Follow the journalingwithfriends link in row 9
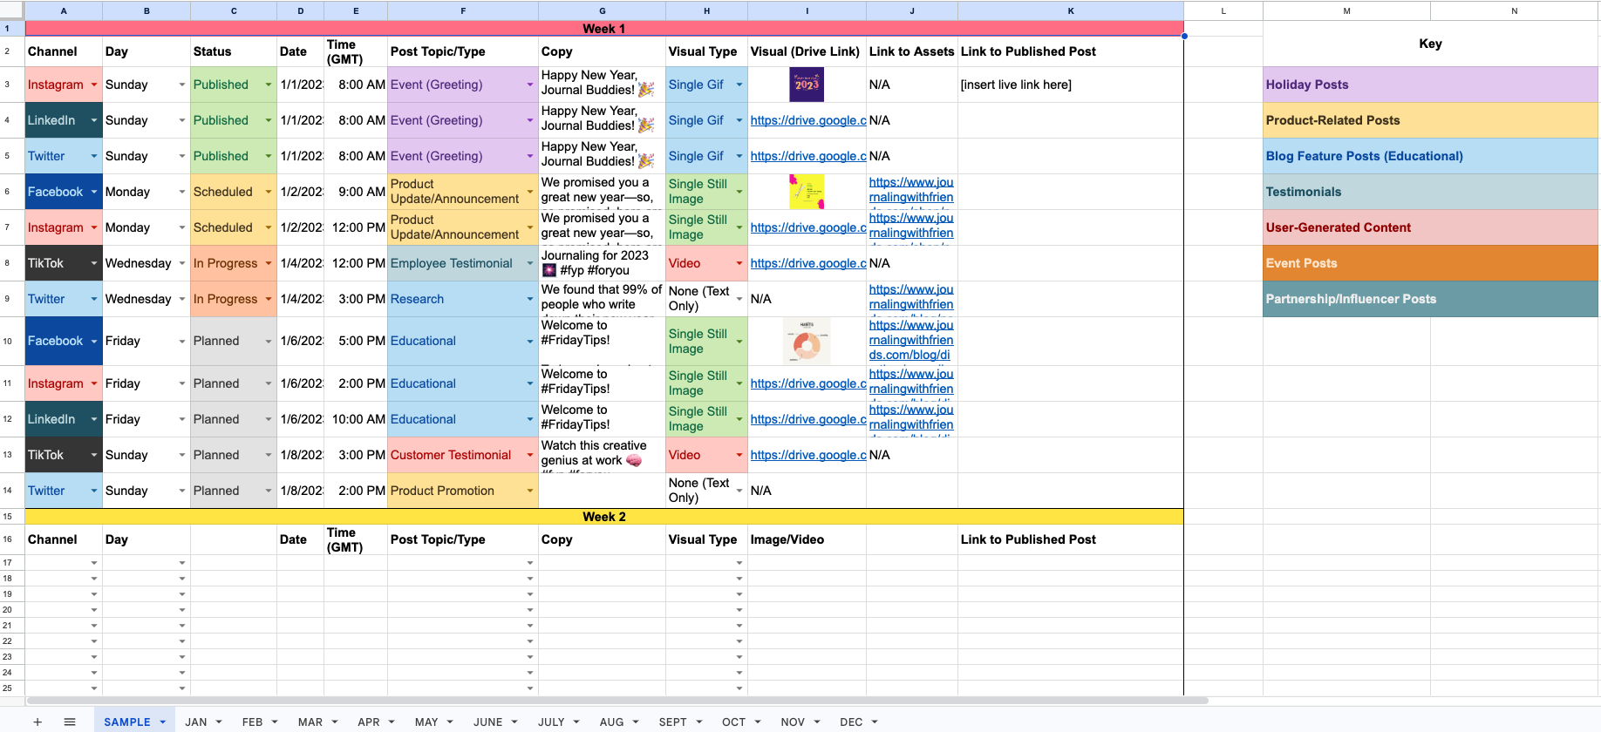 pyautogui.click(x=911, y=297)
